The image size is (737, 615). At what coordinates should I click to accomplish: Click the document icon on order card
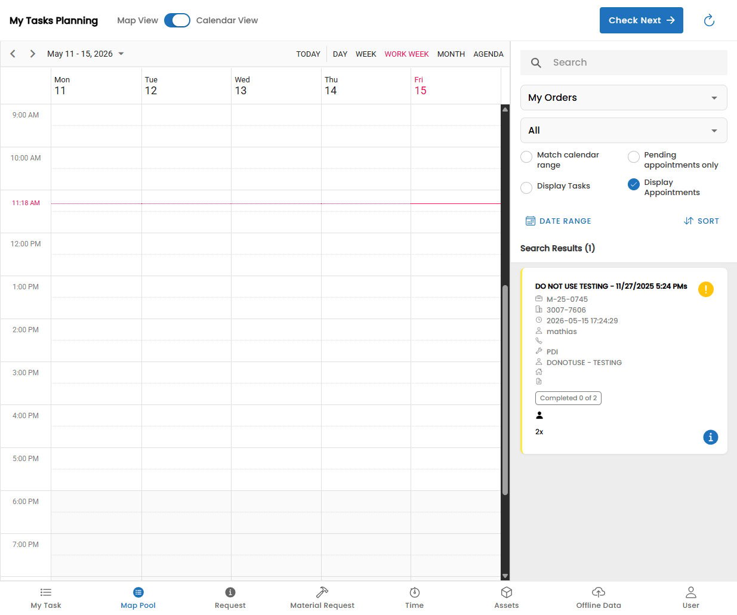539,381
